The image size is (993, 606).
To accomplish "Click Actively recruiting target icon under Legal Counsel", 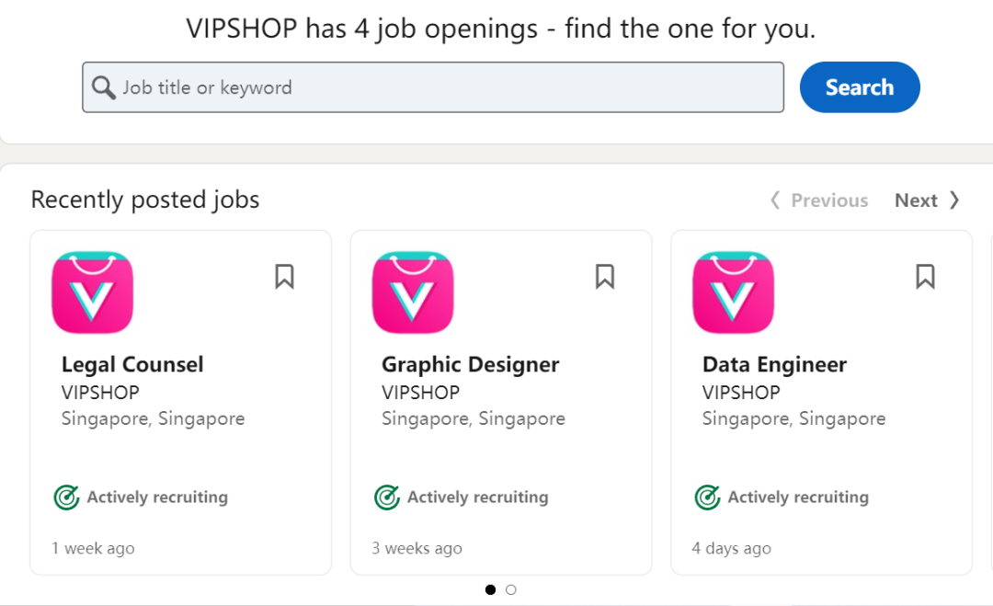I will coord(66,497).
